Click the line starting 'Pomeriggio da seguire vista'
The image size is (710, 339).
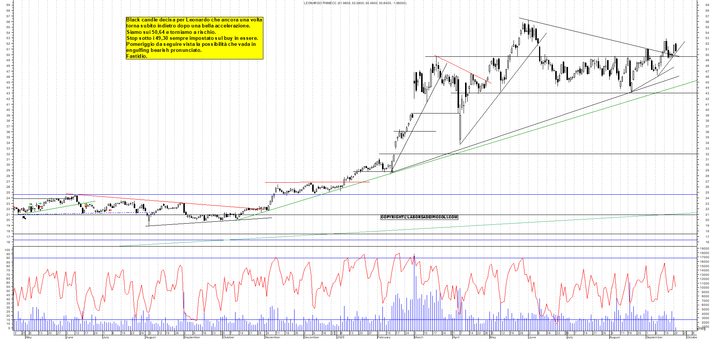coord(191,44)
